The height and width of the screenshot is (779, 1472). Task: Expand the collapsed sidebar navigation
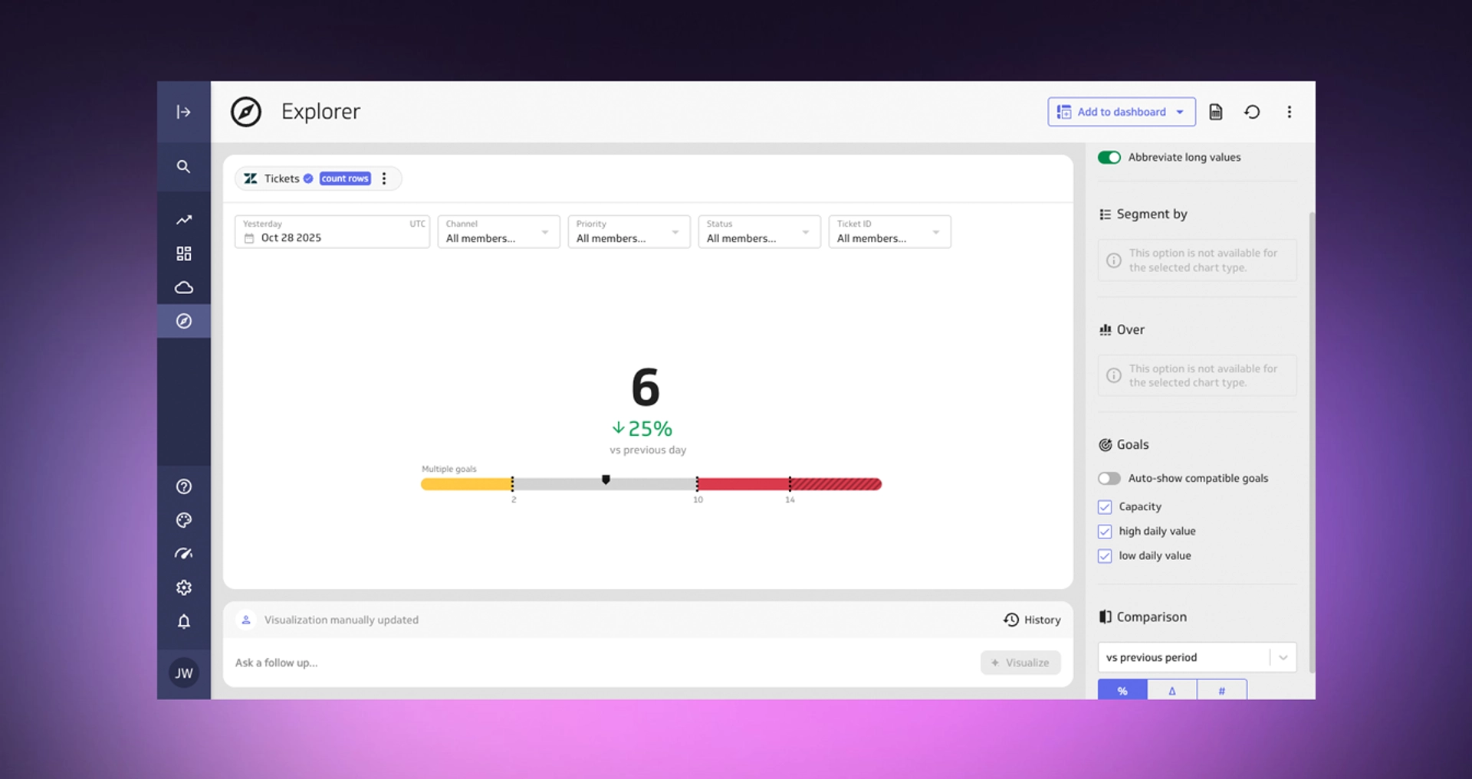183,112
